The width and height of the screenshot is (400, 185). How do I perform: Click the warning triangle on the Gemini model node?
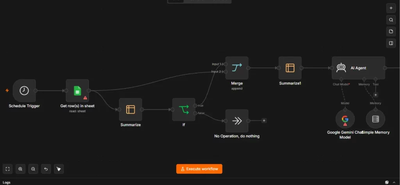[x=345, y=124]
